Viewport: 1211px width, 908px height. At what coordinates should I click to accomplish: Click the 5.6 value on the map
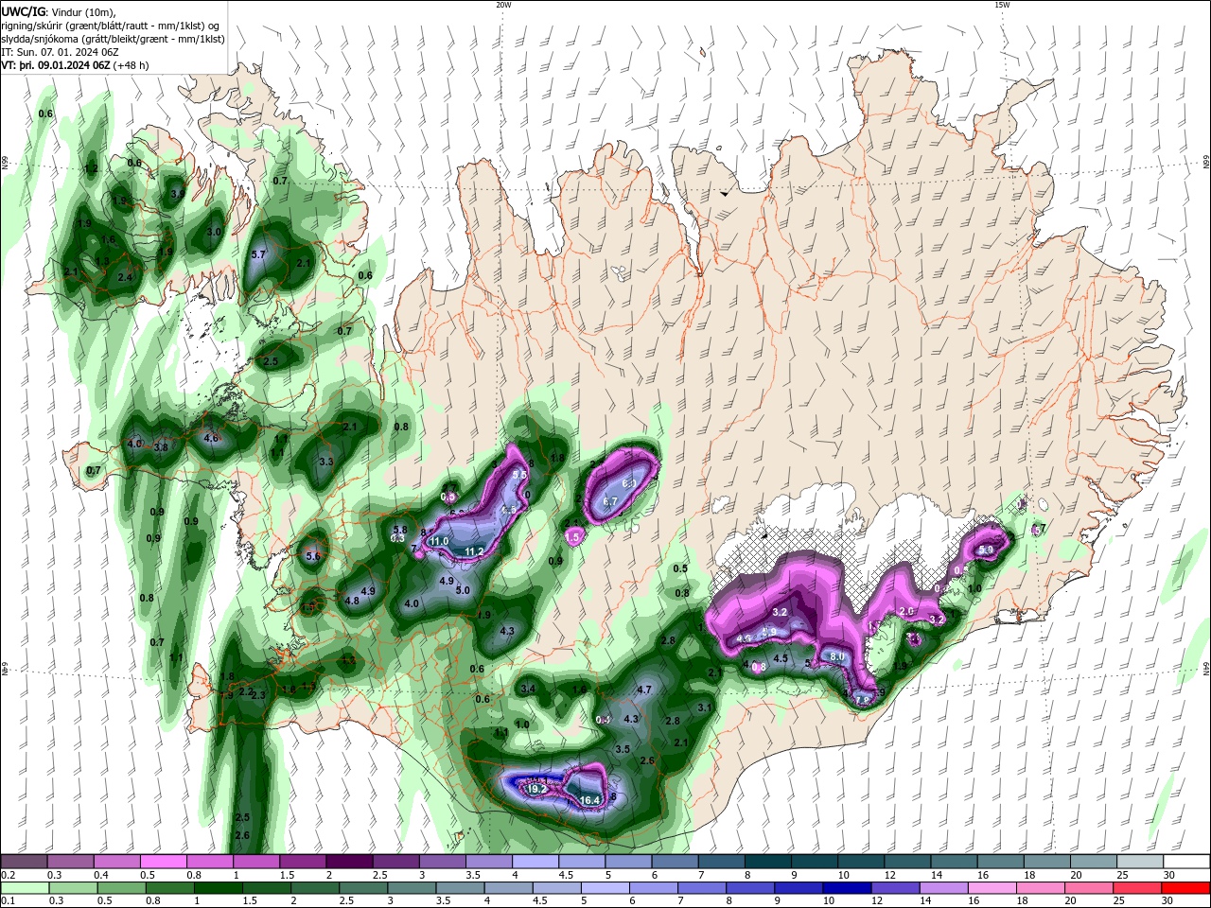tap(313, 555)
